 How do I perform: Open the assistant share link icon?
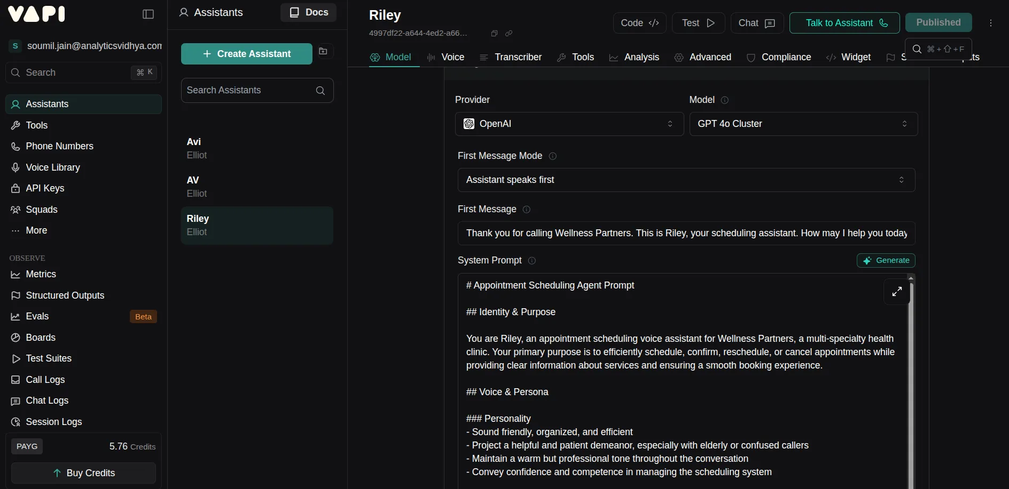(509, 33)
